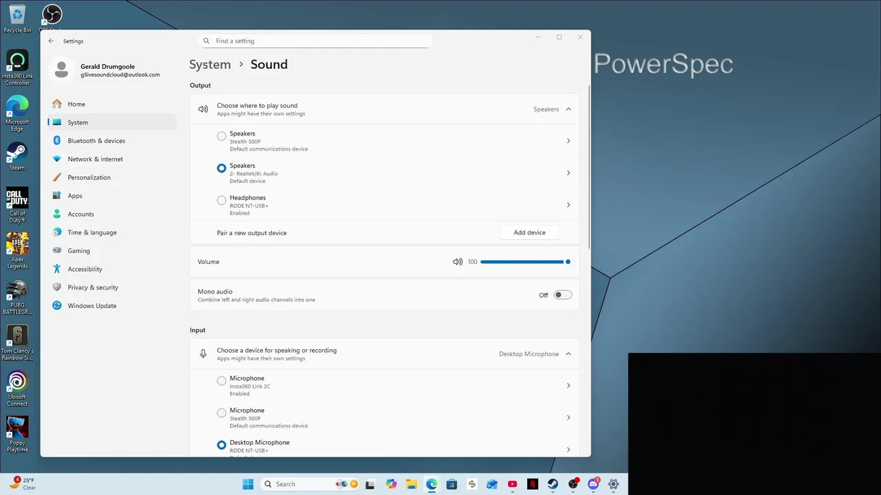Open properties chevron for Insta360 Link 2C Microphone
The image size is (881, 495).
(x=569, y=386)
